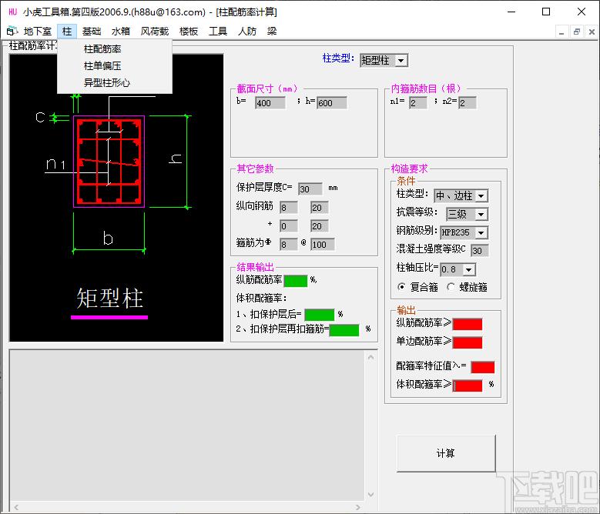This screenshot has width=600, height=514.
Task: Click the h= 600 height field
Action: (332, 103)
